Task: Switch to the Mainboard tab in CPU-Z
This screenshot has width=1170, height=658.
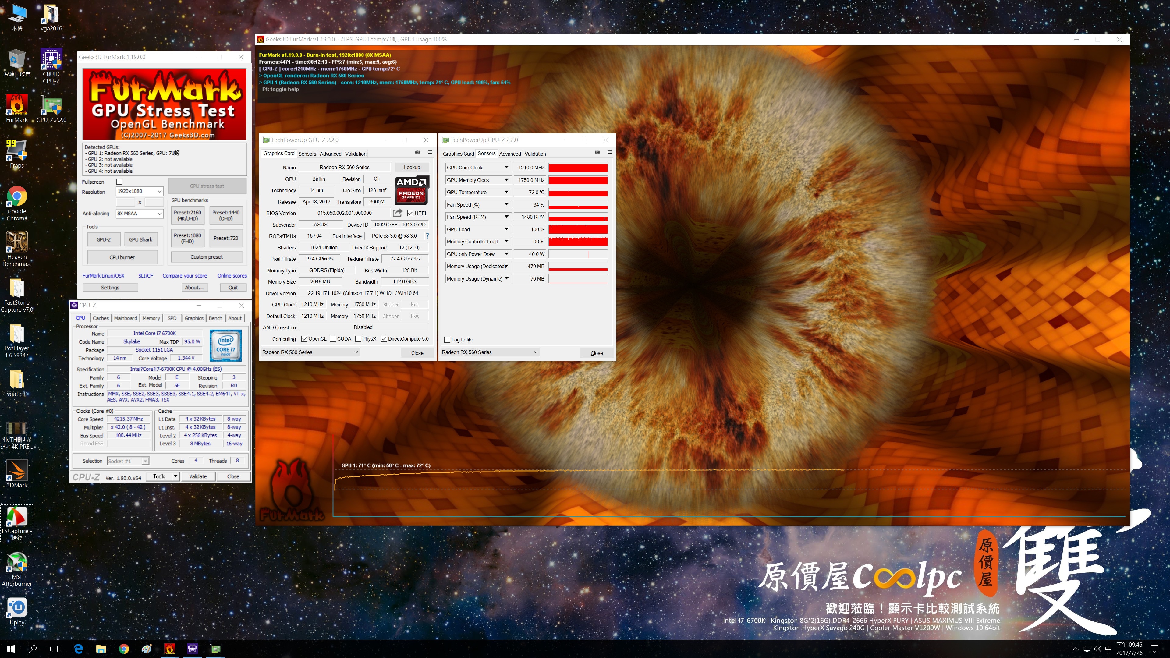Action: pyautogui.click(x=125, y=318)
